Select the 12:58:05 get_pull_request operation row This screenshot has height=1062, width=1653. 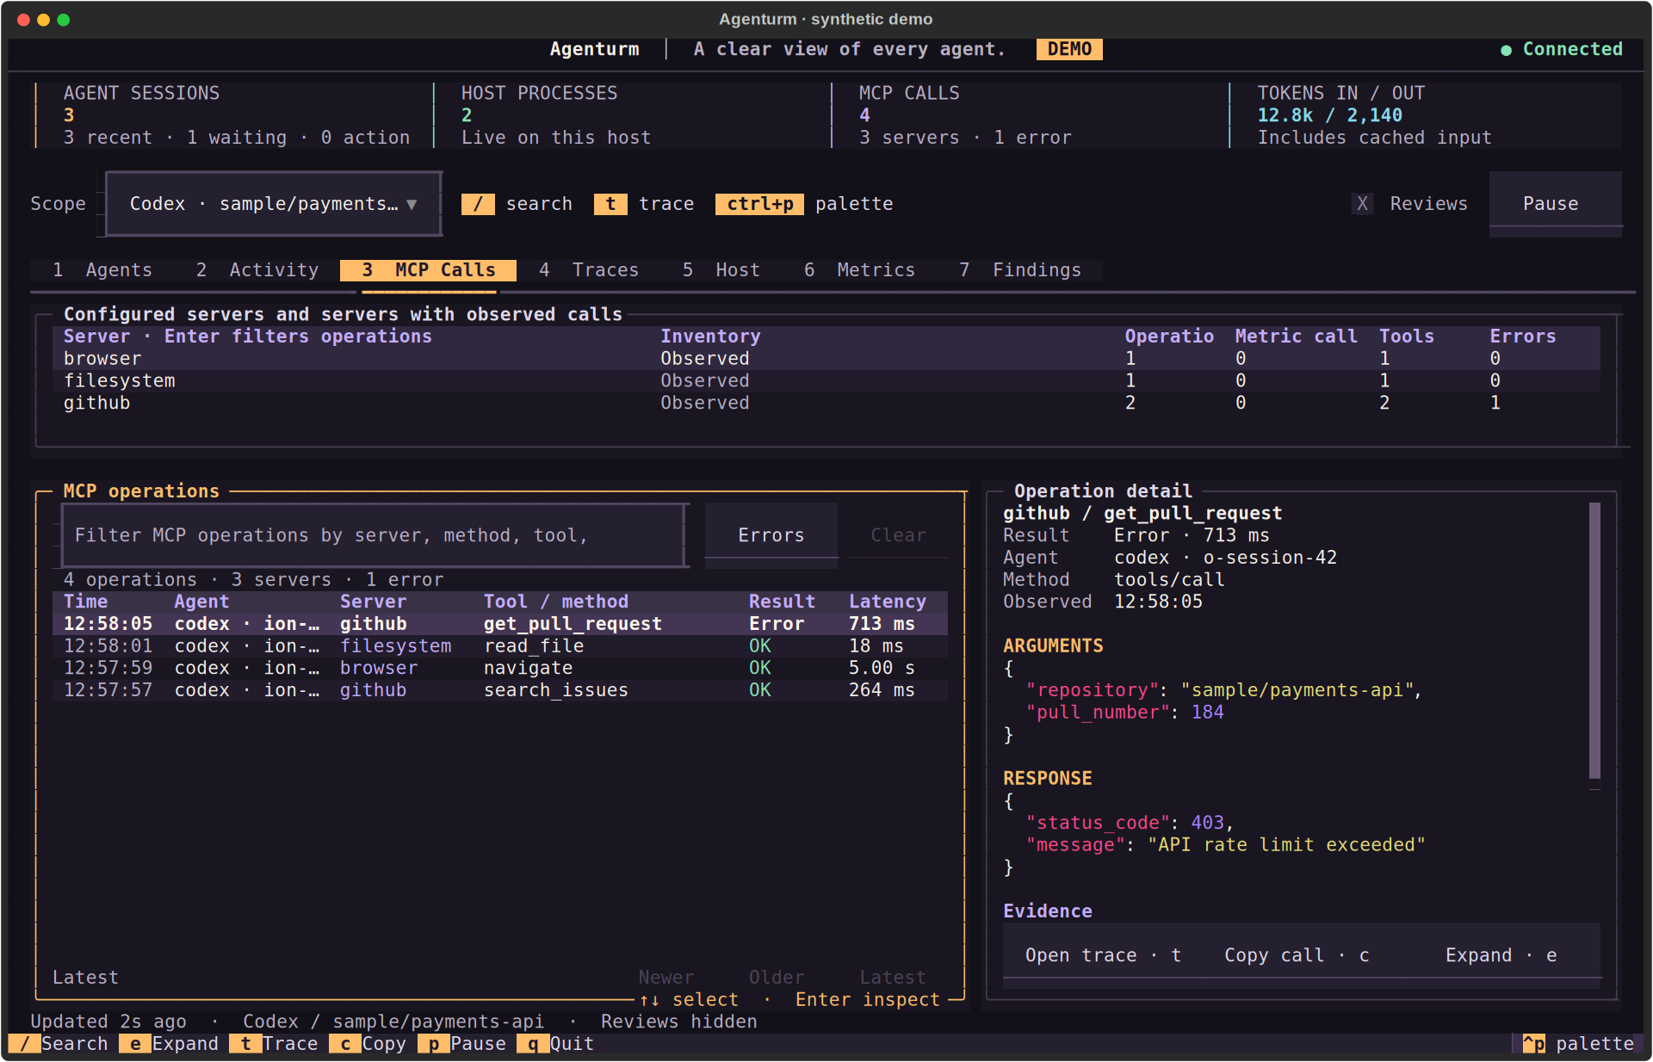(x=500, y=624)
